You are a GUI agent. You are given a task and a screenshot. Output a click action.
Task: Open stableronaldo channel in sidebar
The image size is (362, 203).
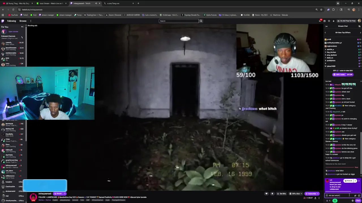(x=13, y=54)
